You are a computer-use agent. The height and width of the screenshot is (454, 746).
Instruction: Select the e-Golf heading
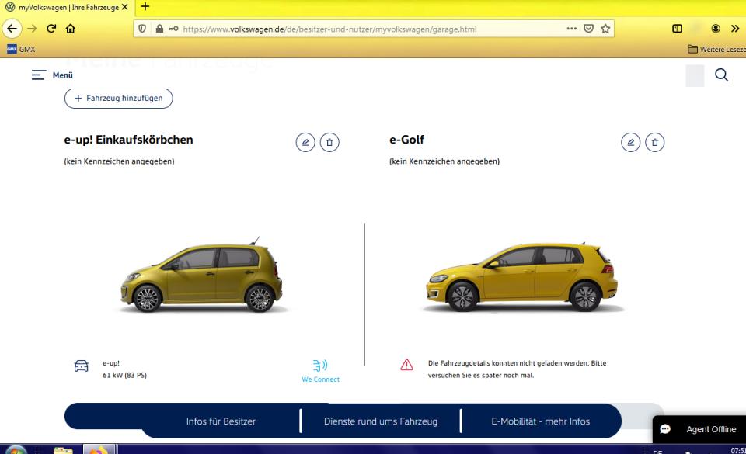[406, 140]
